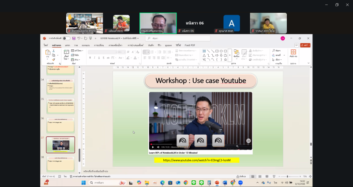Click the Bold formatting button

click(90, 58)
